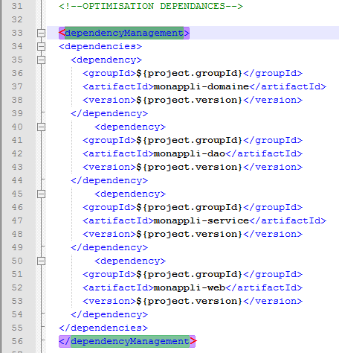Viewport: 339px width, 353px height.
Task: Click monappli-dao artifactId text
Action: pyautogui.click(x=190, y=153)
